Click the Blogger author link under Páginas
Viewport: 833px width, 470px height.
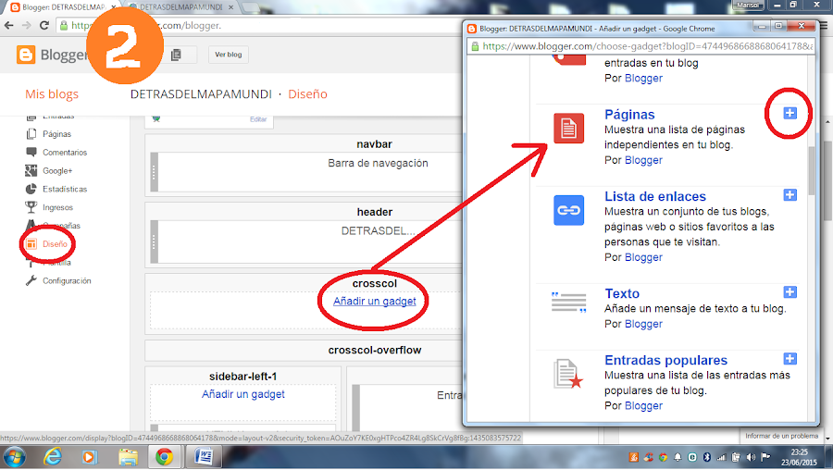pyautogui.click(x=643, y=160)
